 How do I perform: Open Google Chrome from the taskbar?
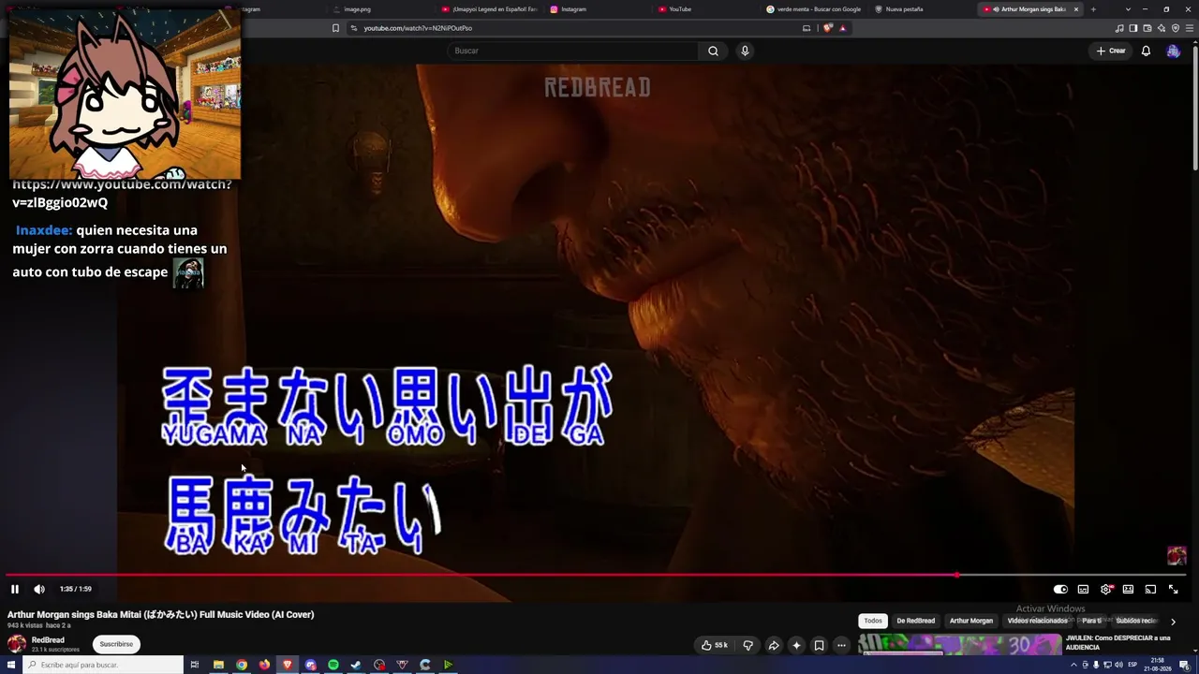click(242, 665)
